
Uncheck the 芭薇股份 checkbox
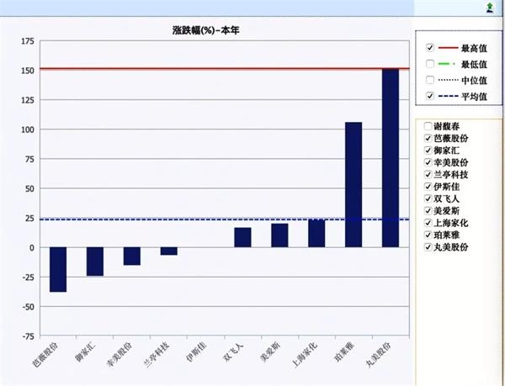tap(428, 138)
